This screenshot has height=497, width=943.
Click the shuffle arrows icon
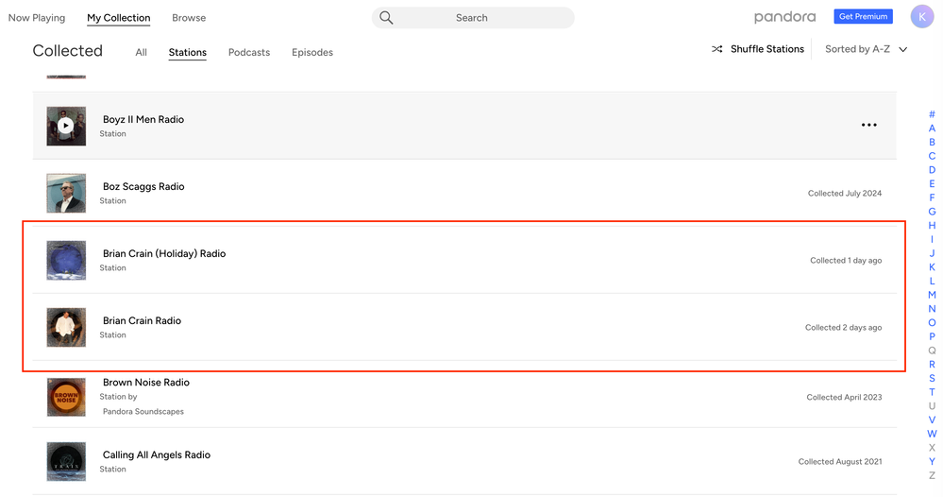pos(716,49)
